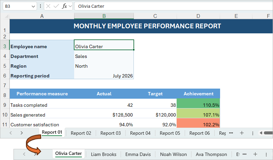Click the Sales generated cell
The width and height of the screenshot is (273, 160).
coord(42,113)
